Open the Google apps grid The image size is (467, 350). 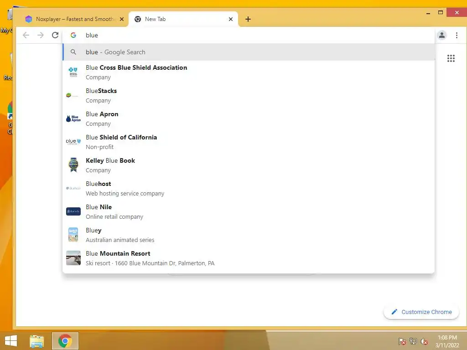(x=451, y=58)
